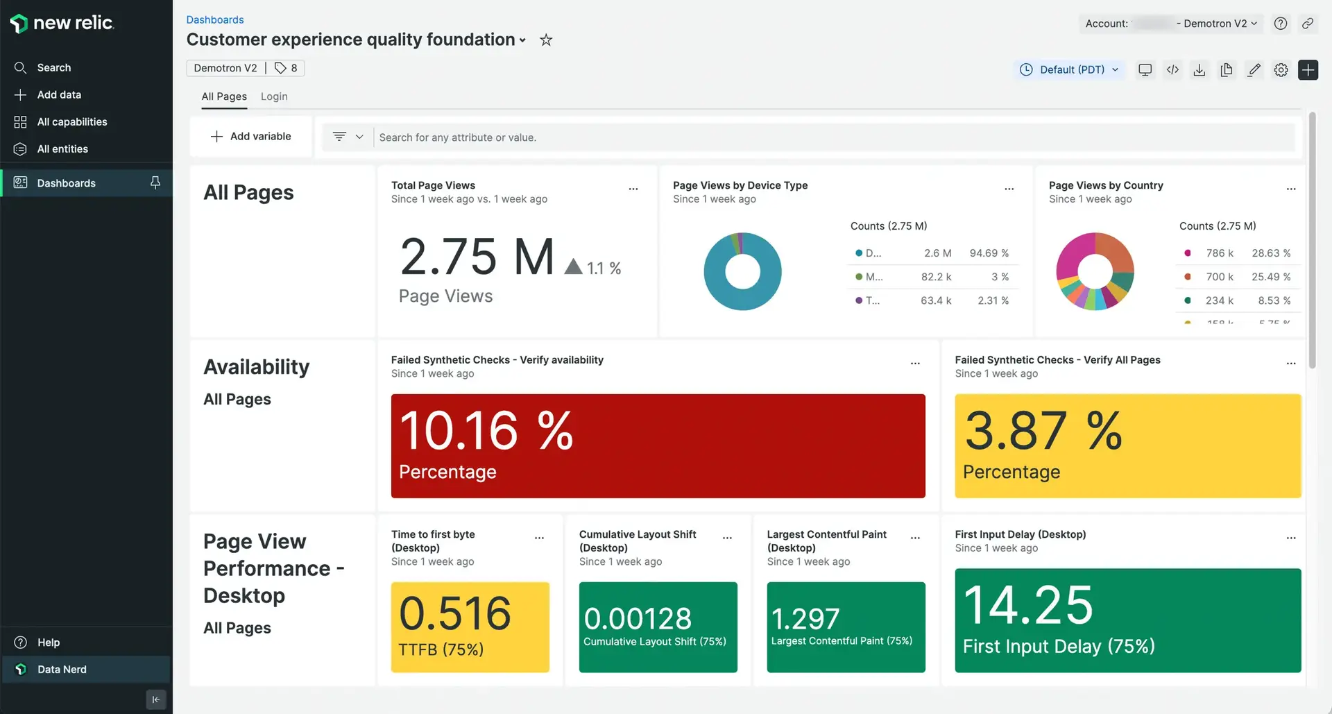
Task: Add a new widget with the plus icon
Action: pos(1308,69)
